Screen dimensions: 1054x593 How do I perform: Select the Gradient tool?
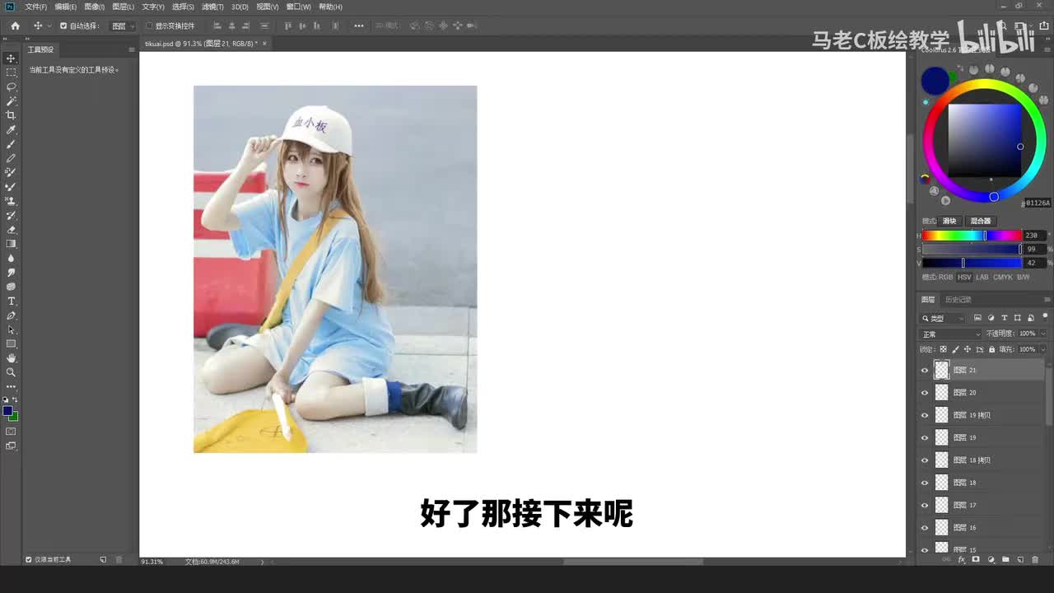pos(11,244)
